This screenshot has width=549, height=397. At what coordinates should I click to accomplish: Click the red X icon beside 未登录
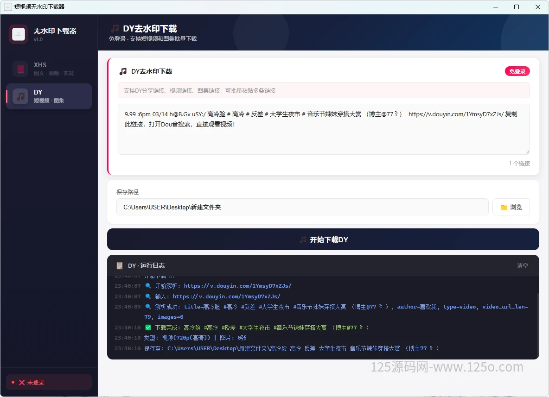click(22, 382)
